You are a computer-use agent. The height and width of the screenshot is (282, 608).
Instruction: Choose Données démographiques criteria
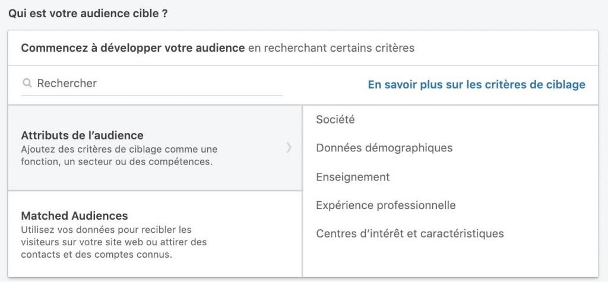click(384, 148)
